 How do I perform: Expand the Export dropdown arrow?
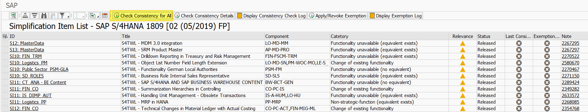(98, 17)
